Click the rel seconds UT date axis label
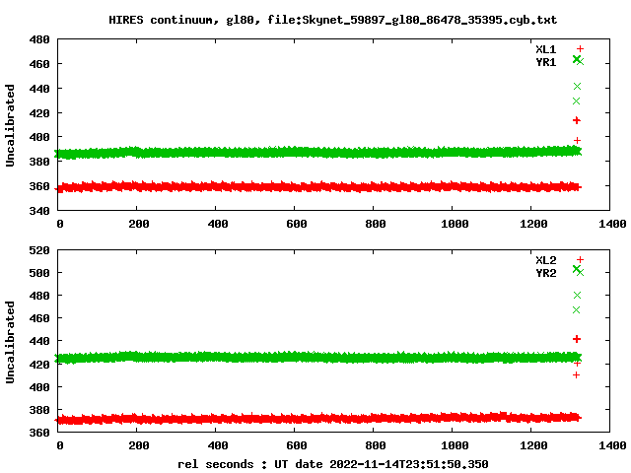Viewport: 631px width, 473px height. click(333, 464)
